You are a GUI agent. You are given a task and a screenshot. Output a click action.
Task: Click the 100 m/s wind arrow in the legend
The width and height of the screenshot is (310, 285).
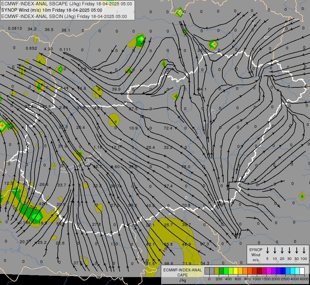coord(304,250)
